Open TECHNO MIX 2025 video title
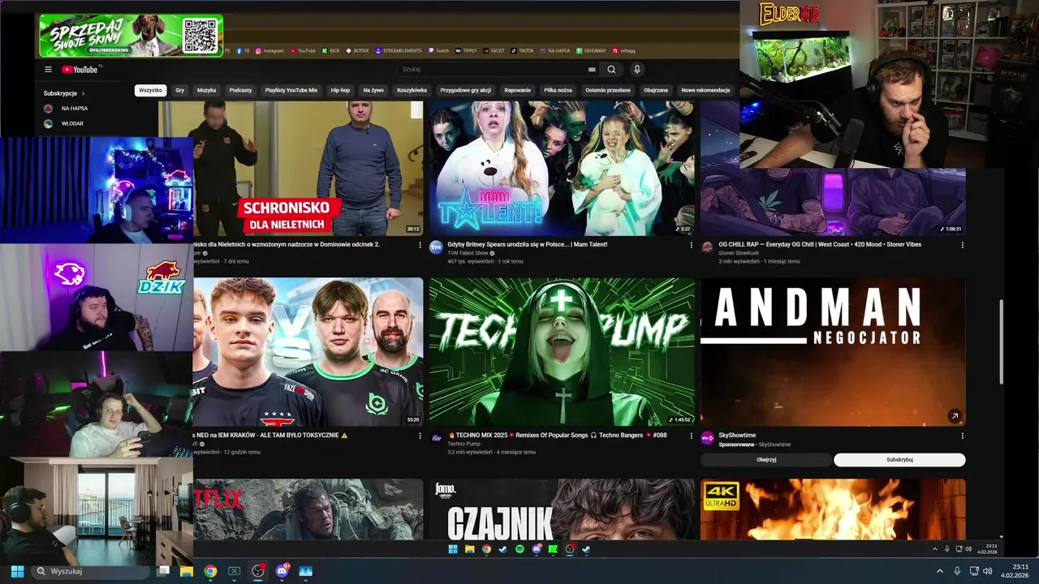 [x=556, y=435]
